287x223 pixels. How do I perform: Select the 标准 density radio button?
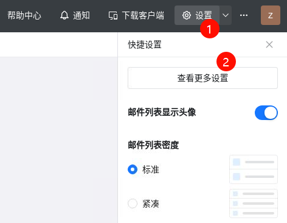coord(133,169)
